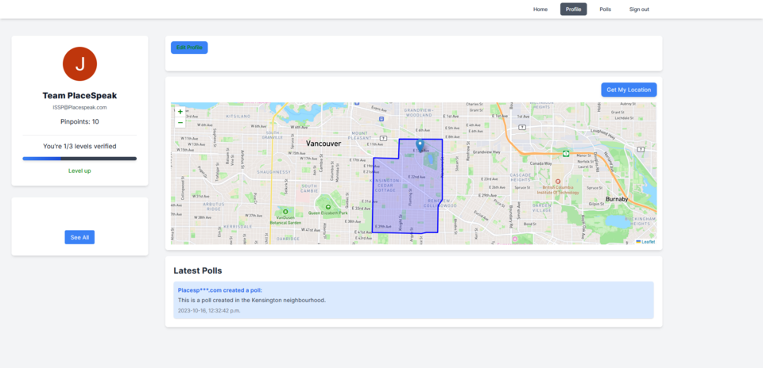
Task: Open the Leaflet attribution link
Action: [x=647, y=241]
